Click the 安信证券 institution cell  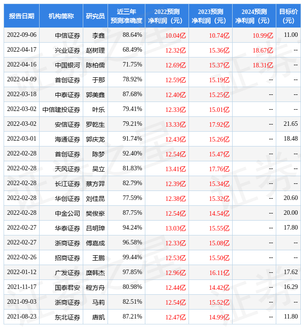point(67,124)
